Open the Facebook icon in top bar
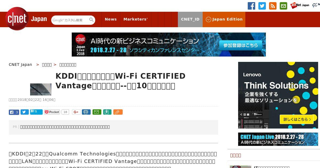The width and height of the screenshot is (320, 168). 251,6
